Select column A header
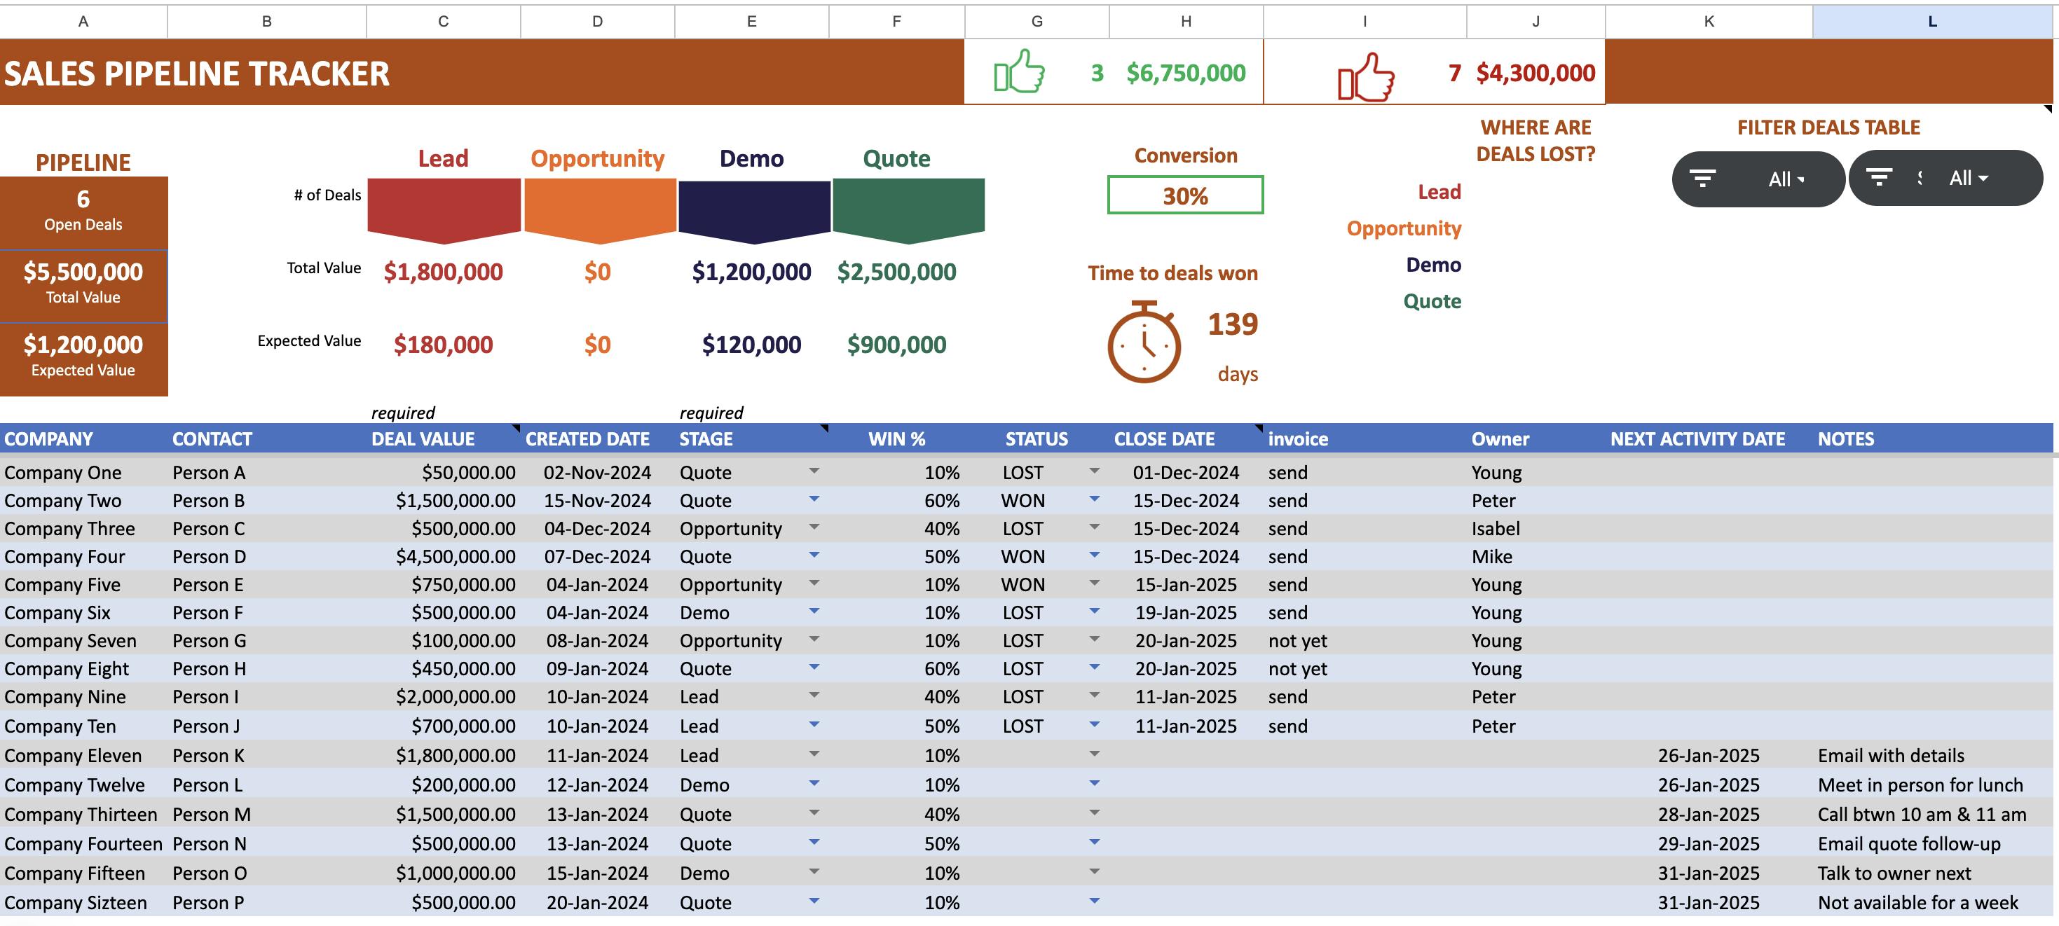This screenshot has height=926, width=2059. (83, 22)
